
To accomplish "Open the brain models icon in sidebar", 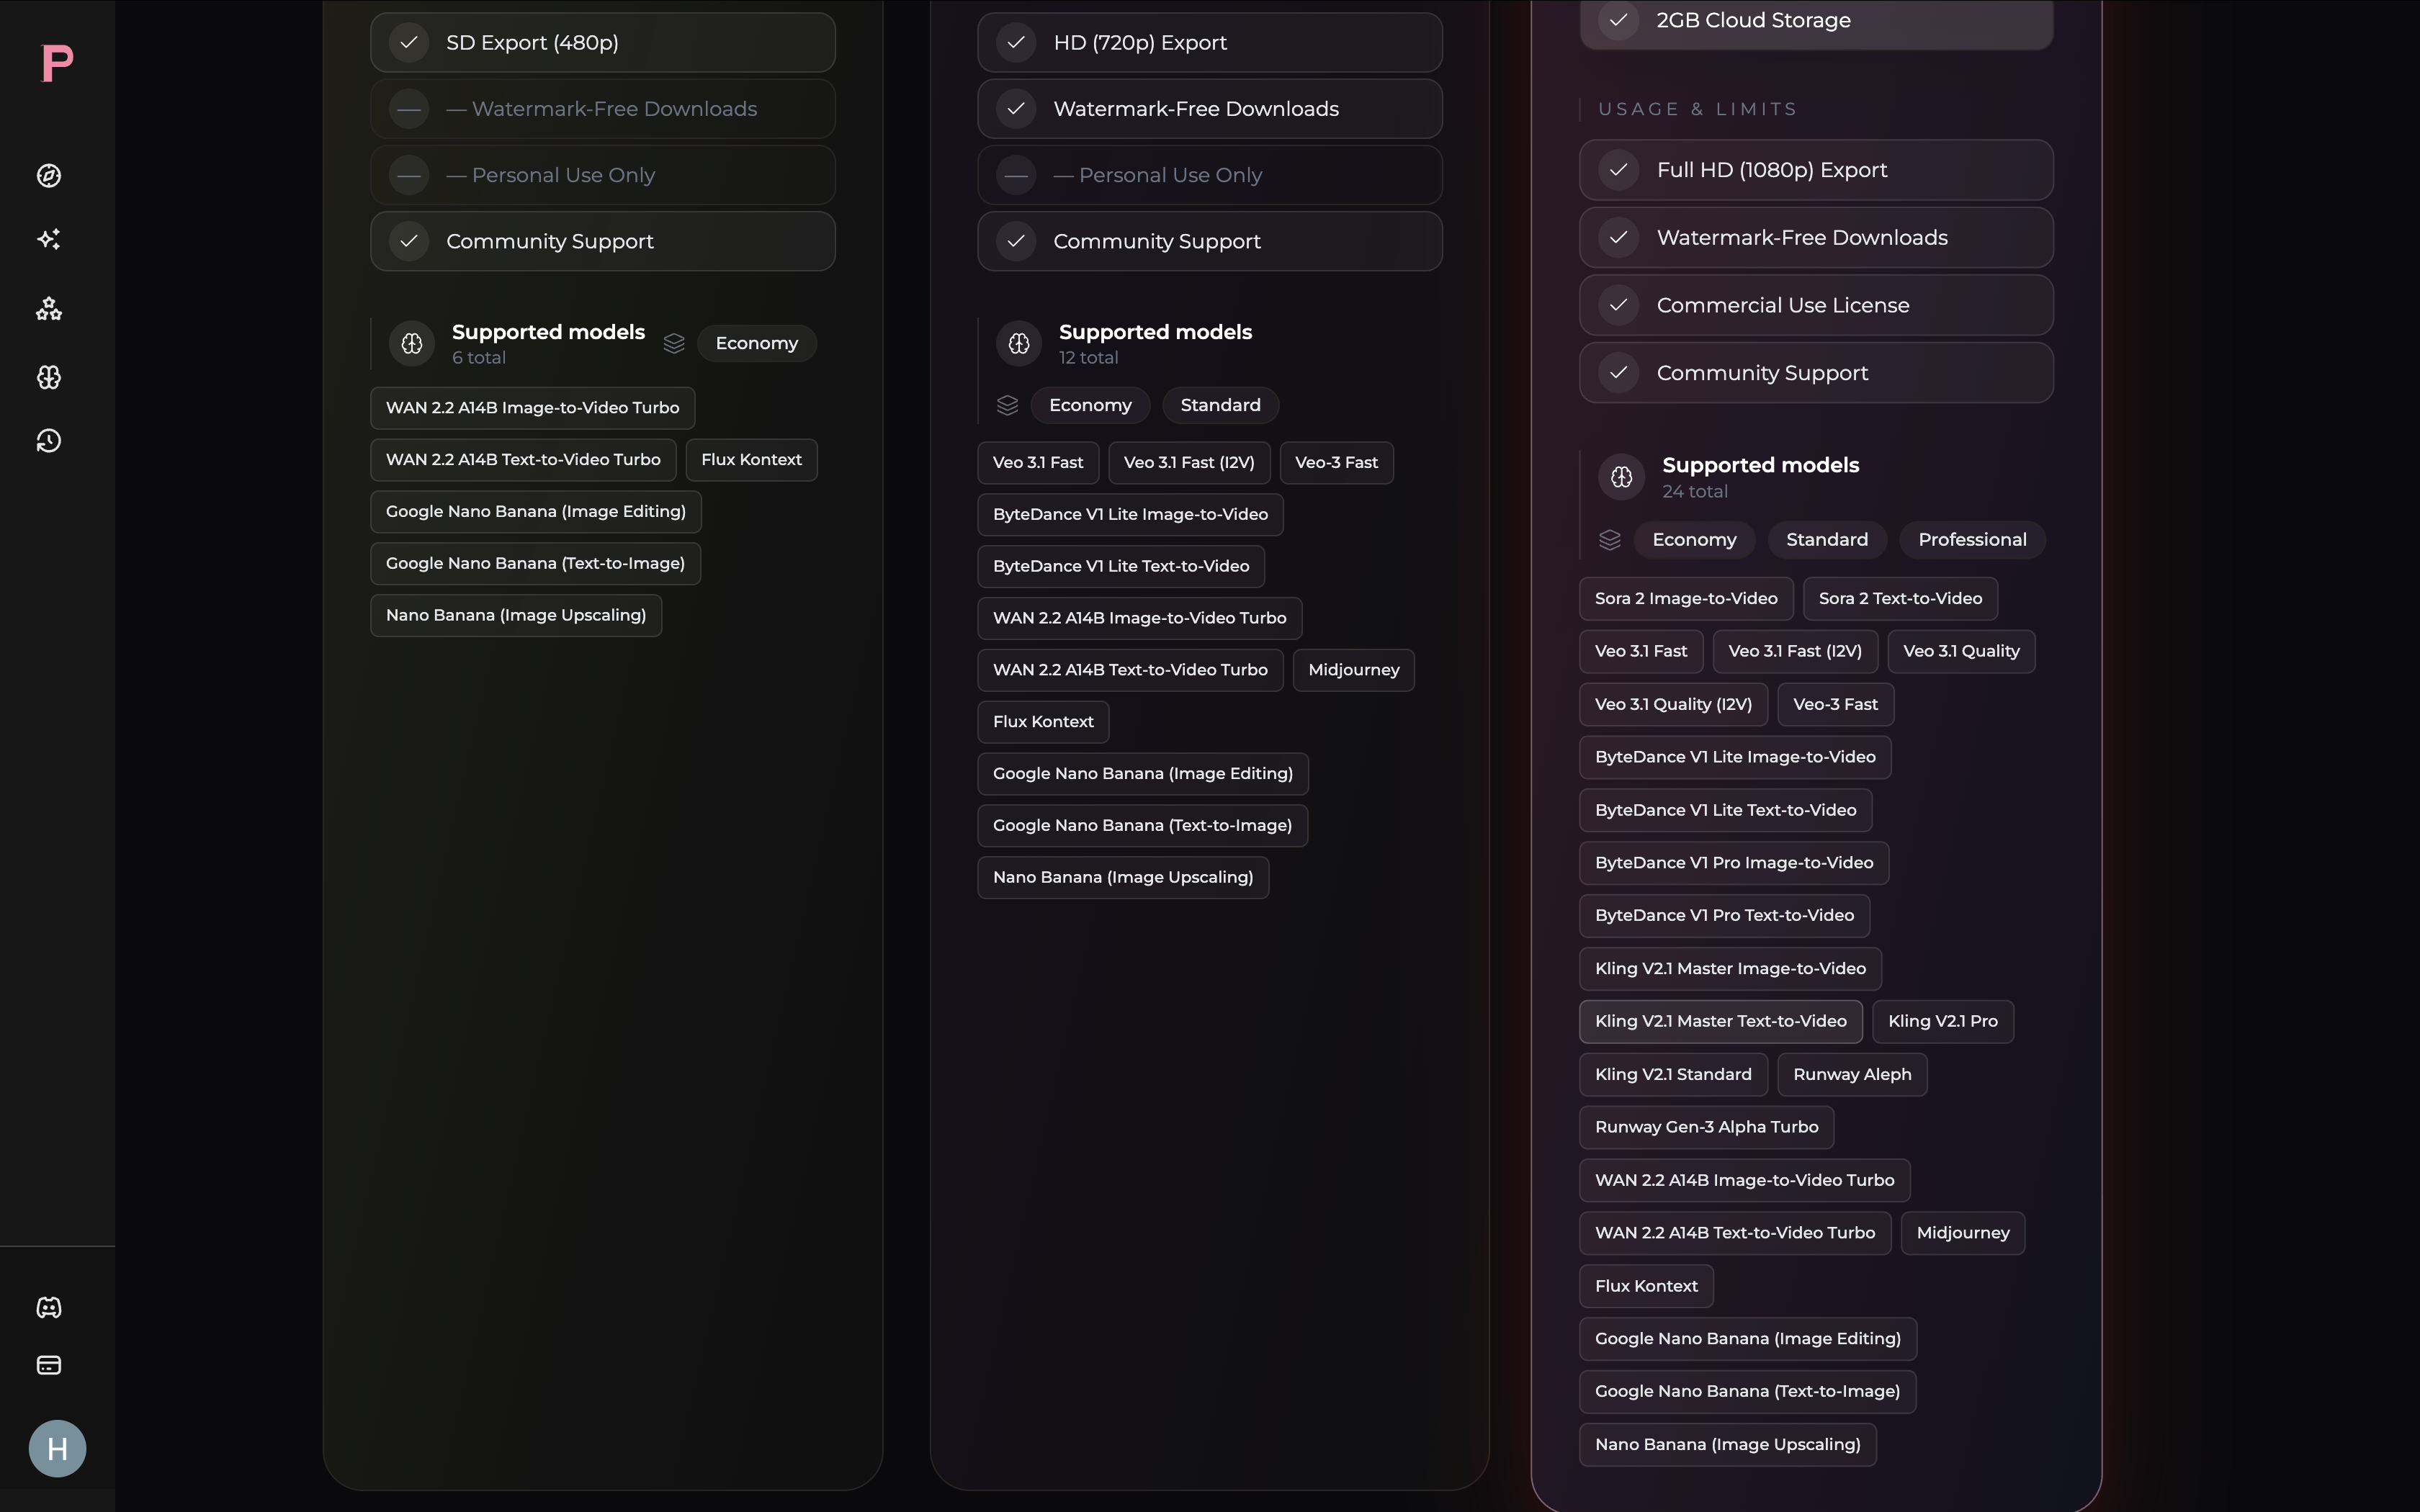I will [49, 377].
